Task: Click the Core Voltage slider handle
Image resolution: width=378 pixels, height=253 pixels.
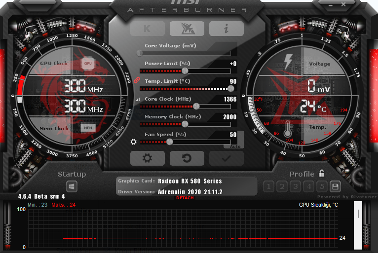Action: click(140, 53)
